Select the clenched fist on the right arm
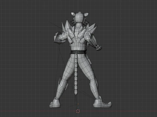 click(98, 47)
